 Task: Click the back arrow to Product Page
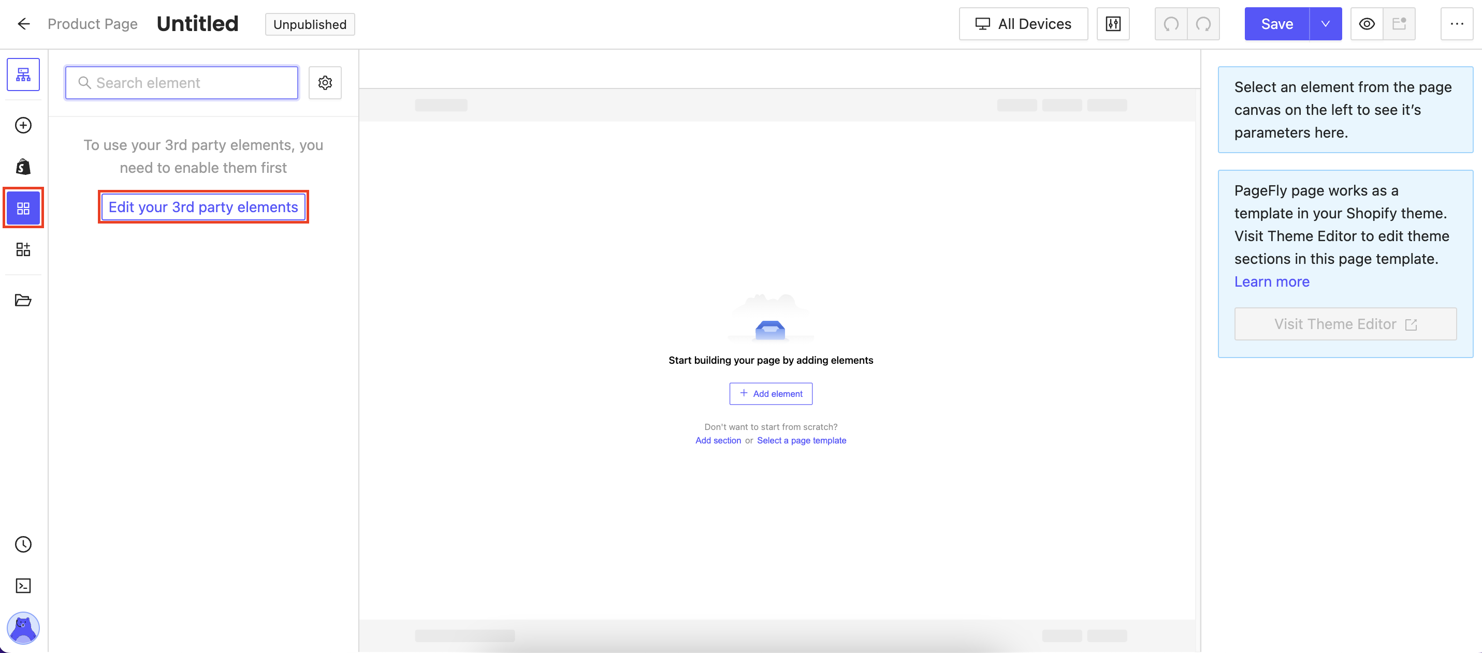(24, 24)
